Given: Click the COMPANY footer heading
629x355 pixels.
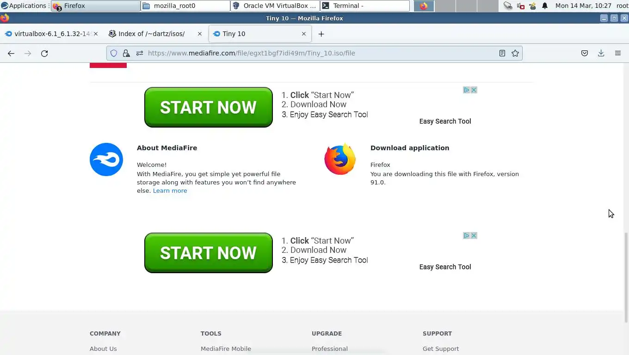Looking at the screenshot, I should click(105, 333).
